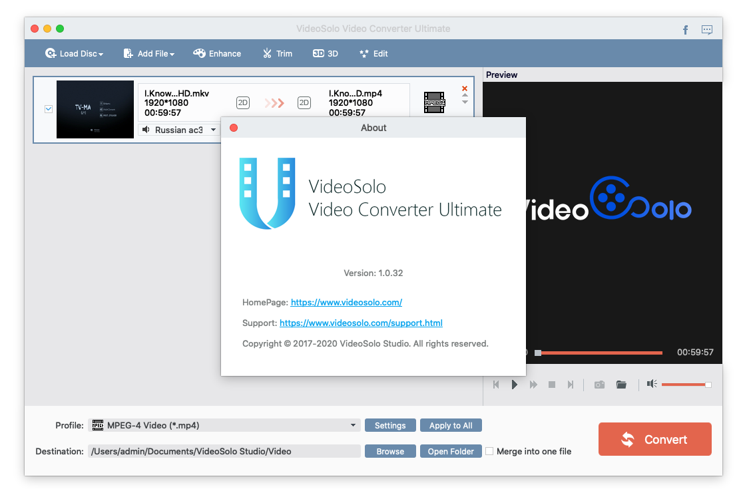This screenshot has height=489, width=743.
Task: Stop playback in the preview panel
Action: point(551,385)
